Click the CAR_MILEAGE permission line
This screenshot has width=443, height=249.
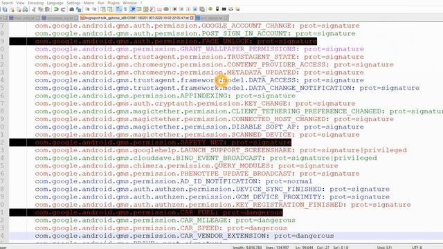point(165,220)
